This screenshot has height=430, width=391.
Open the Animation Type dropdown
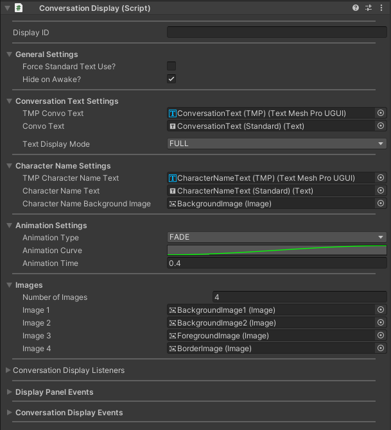[277, 237]
